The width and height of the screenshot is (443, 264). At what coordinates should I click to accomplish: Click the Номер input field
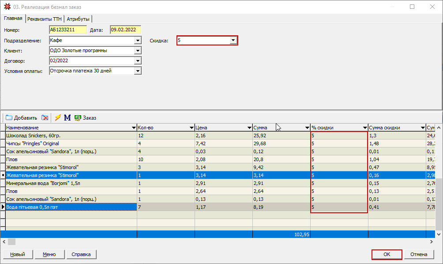(x=68, y=30)
